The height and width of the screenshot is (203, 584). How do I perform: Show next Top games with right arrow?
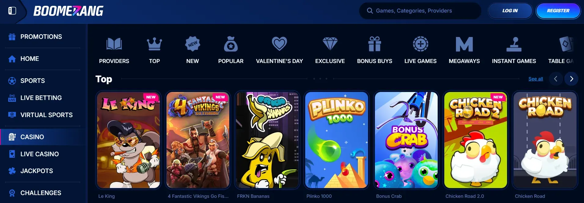coord(571,79)
